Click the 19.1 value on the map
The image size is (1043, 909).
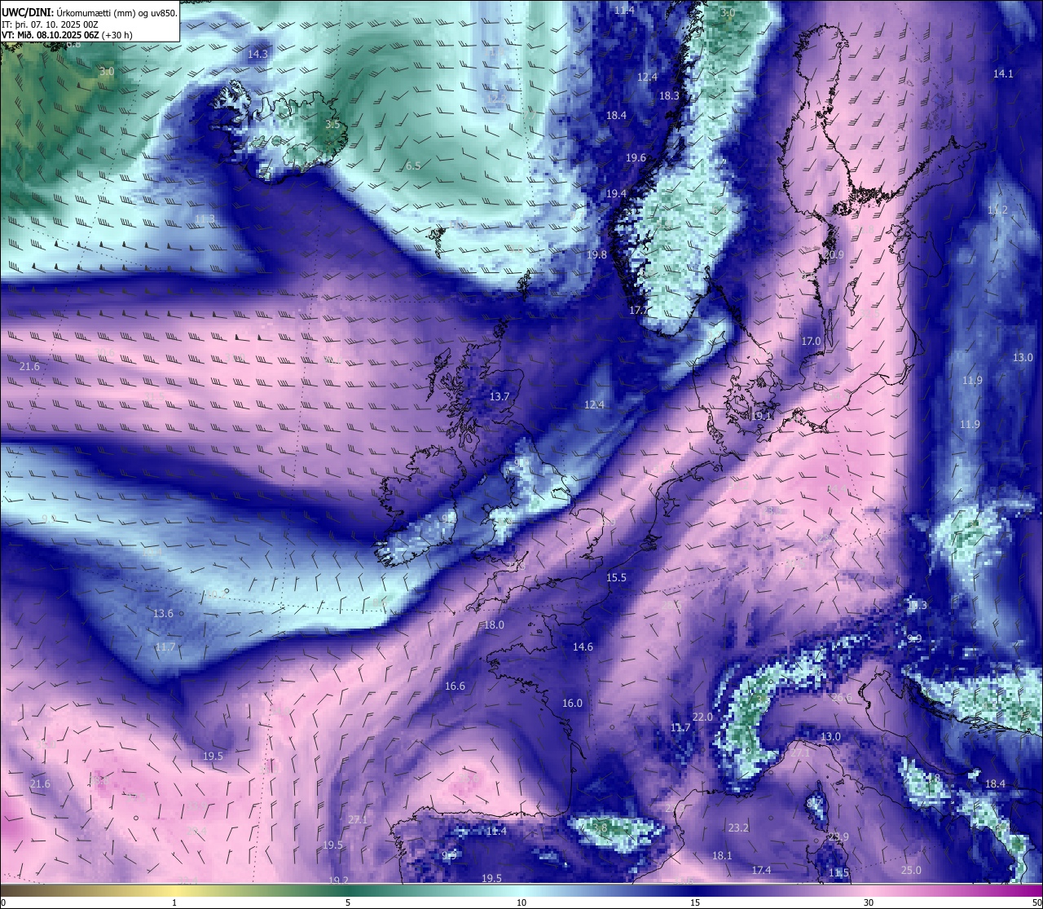pos(761,415)
